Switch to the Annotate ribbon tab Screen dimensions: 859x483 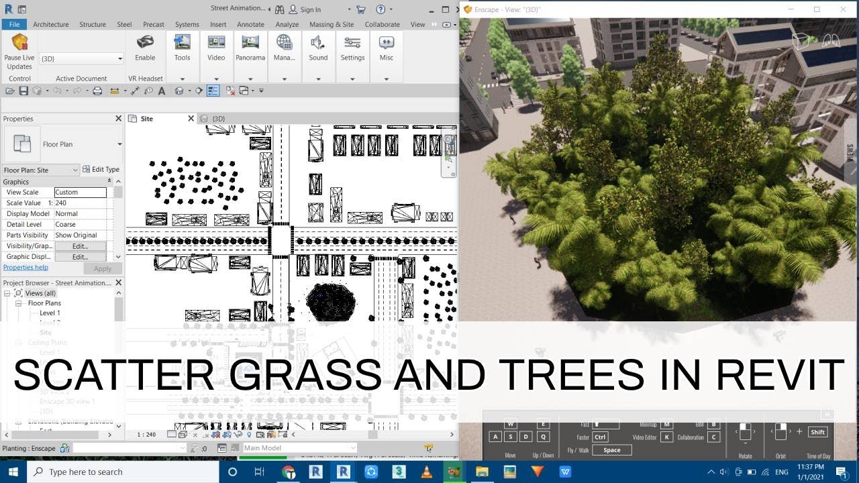tap(250, 24)
